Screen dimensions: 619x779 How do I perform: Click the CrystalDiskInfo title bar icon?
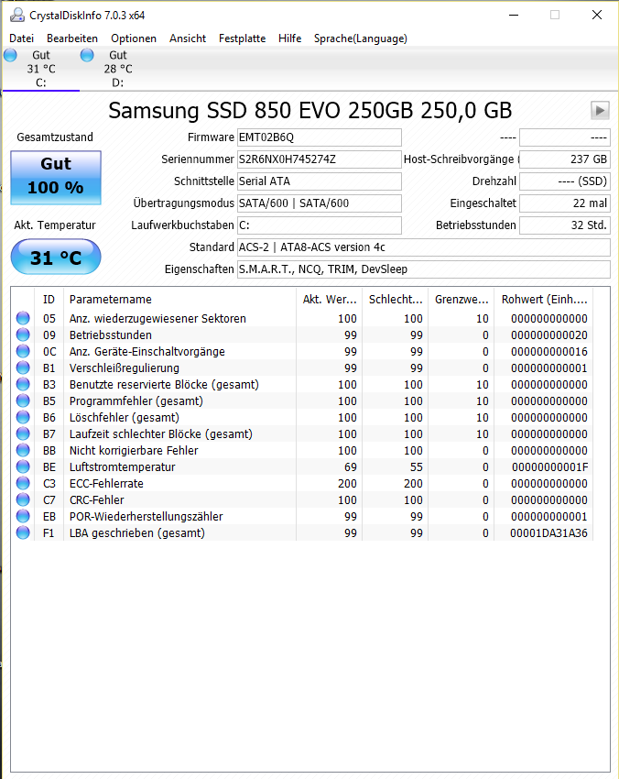pos(16,16)
